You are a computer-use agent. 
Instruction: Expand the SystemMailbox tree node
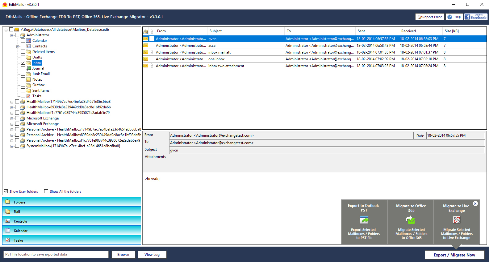click(x=12, y=146)
